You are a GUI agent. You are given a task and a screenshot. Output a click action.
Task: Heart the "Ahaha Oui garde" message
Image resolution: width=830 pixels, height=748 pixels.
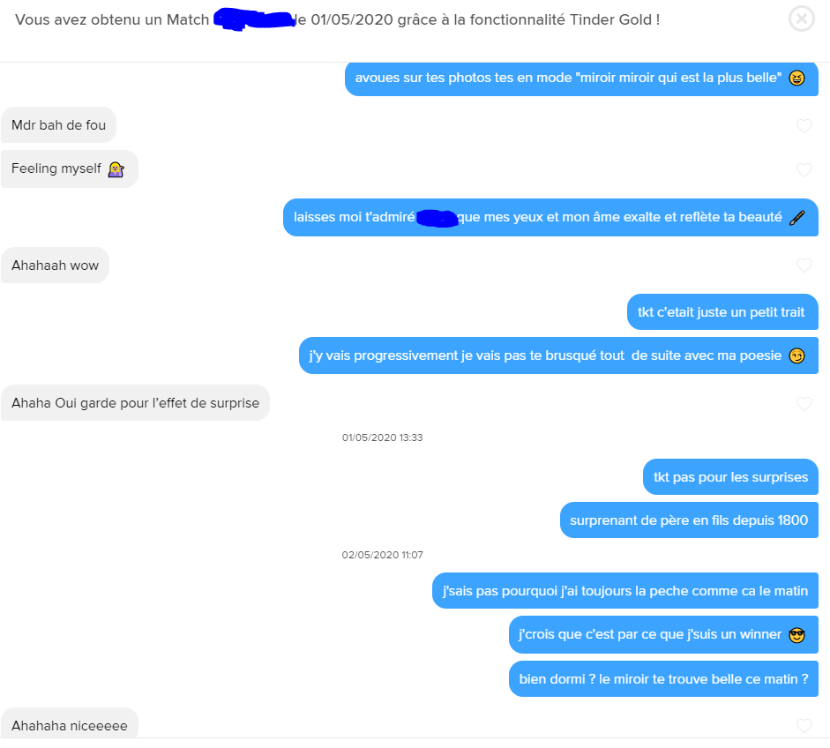pyautogui.click(x=804, y=404)
